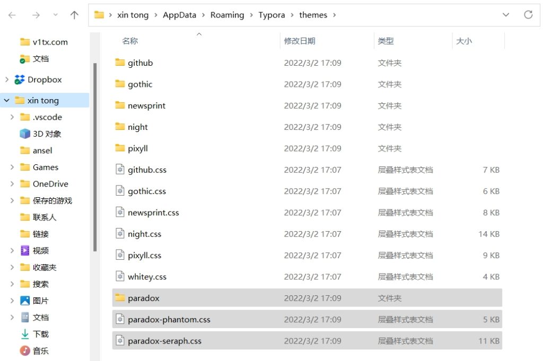Open v1tx.com in navigation pane

[x=50, y=42]
